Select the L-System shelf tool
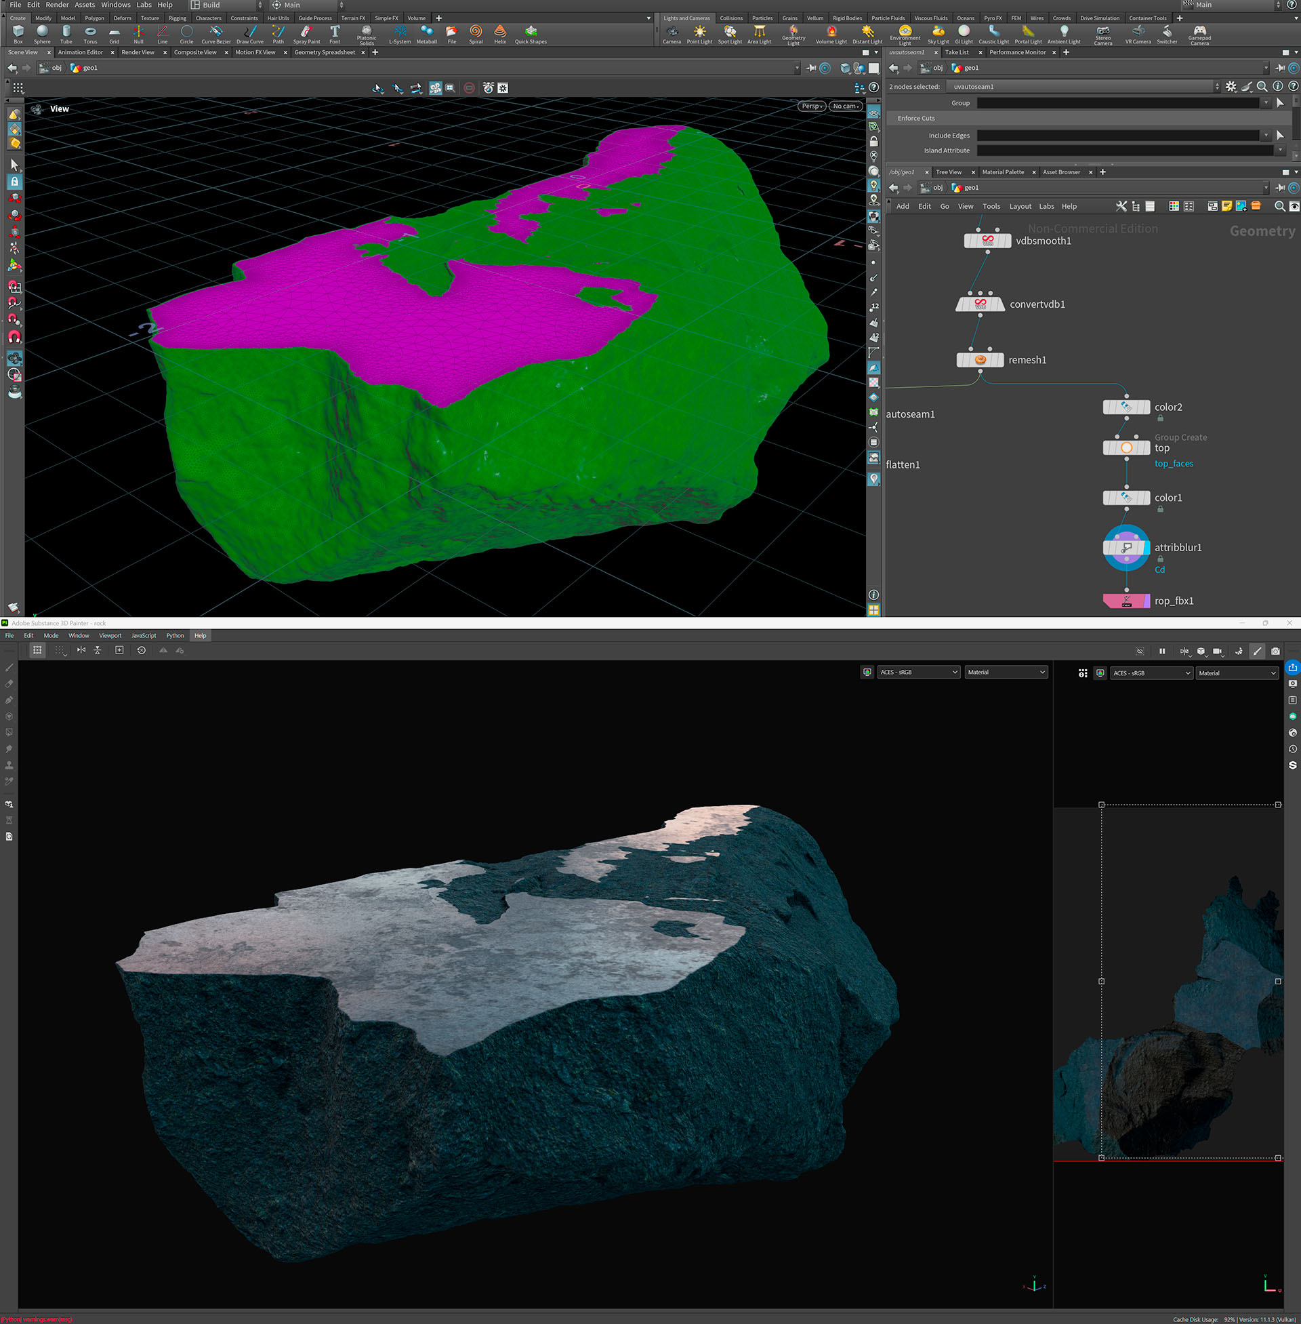 (x=400, y=34)
